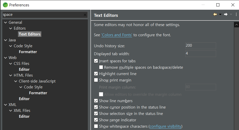Image resolution: width=239 pixels, height=130 pixels.
Task: Enable Show print margin
Action: point(96,80)
